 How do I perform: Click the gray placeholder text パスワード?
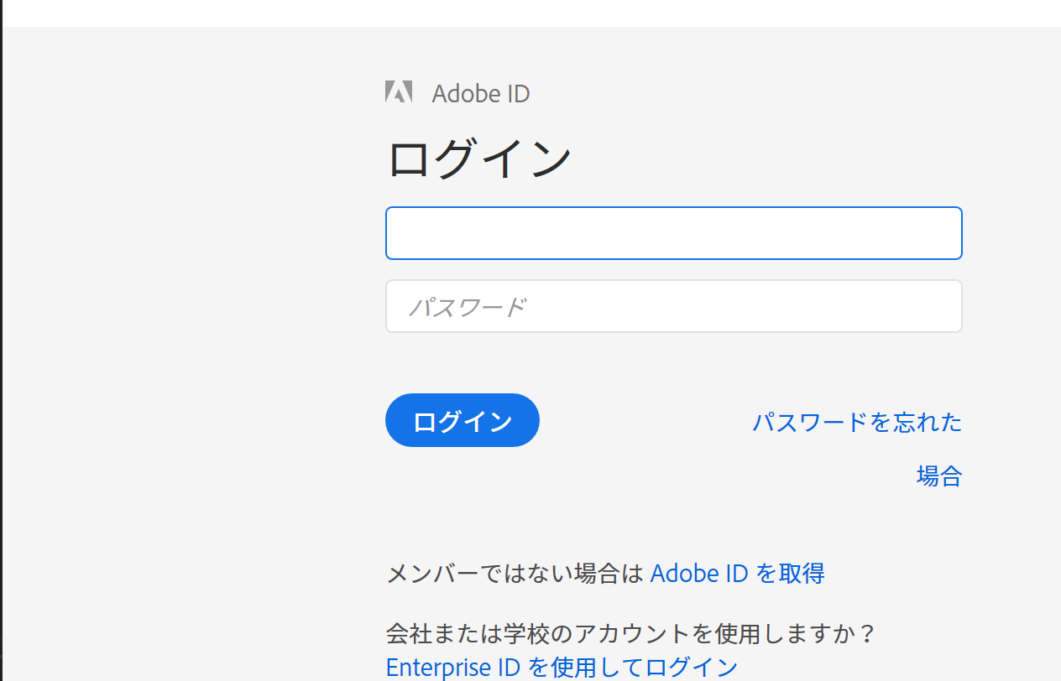467,307
